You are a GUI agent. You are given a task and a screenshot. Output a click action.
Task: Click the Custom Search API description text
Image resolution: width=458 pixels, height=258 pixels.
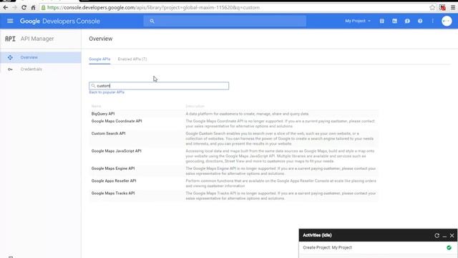280,138
